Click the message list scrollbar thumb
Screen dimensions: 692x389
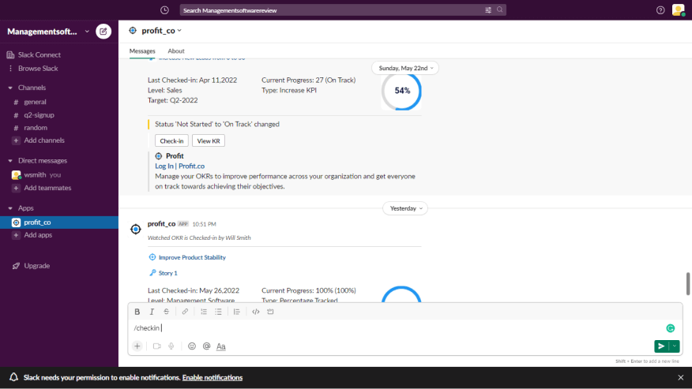pyautogui.click(x=687, y=284)
